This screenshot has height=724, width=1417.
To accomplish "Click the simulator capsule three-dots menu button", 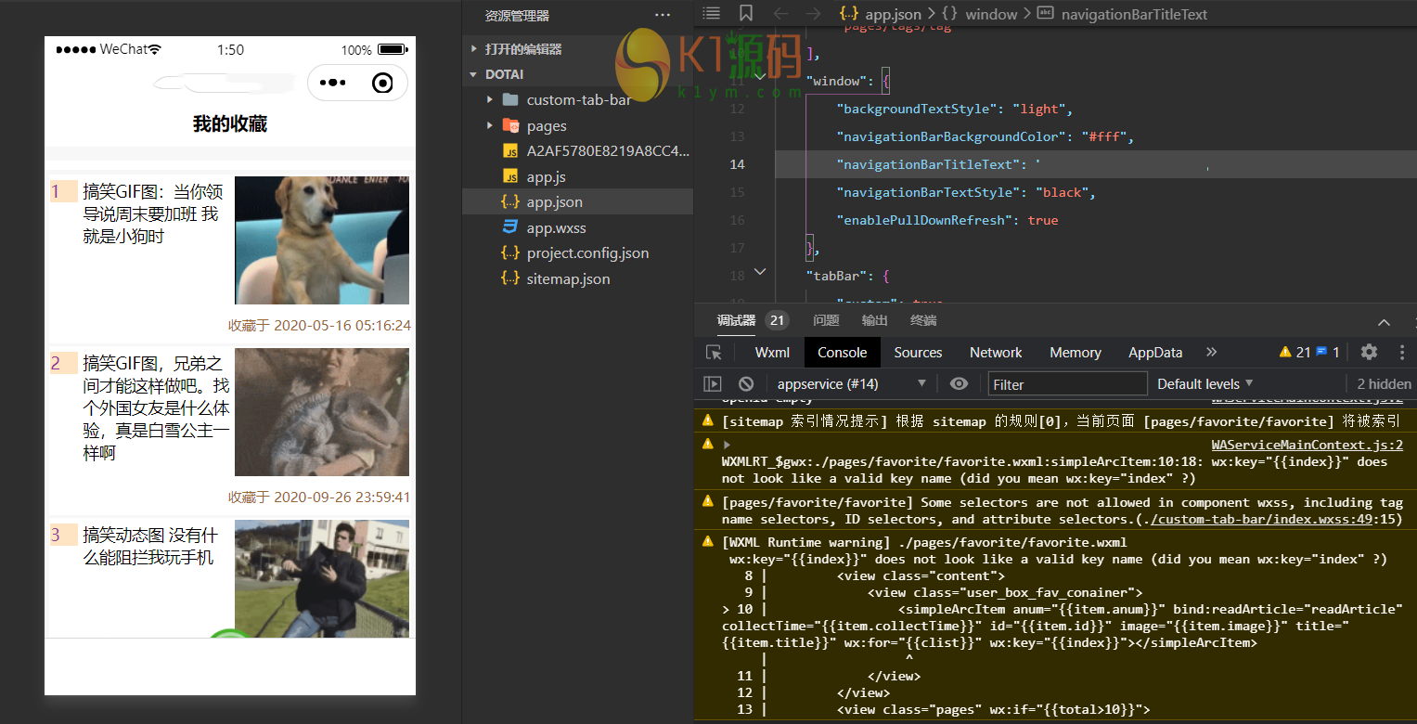I will tap(332, 83).
